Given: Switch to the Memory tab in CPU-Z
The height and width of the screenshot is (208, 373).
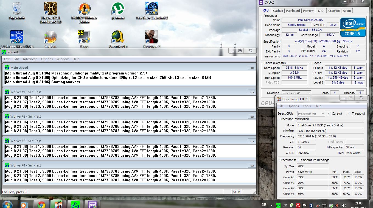Looking at the screenshot, I should [x=308, y=11].
